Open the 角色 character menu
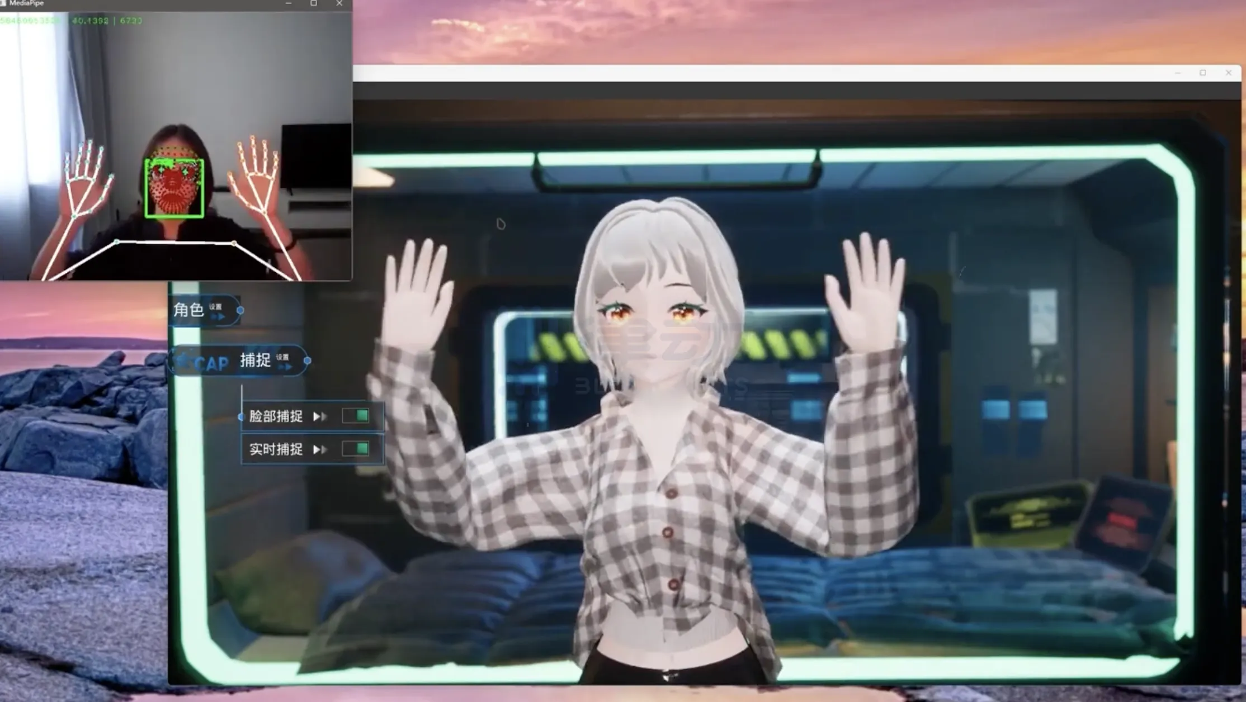The image size is (1246, 702). 188,310
